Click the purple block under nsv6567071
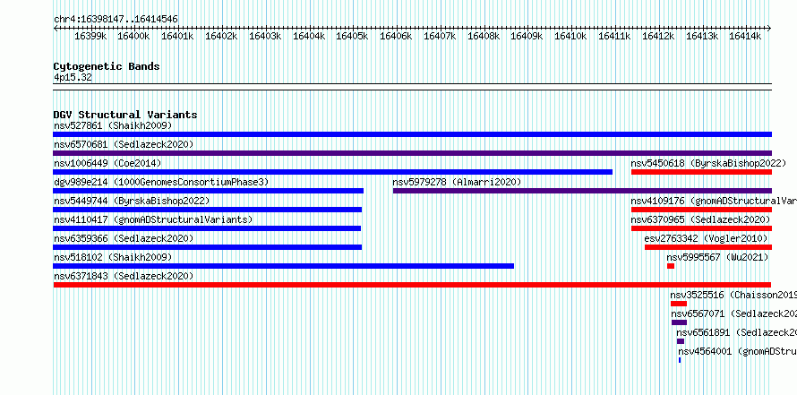The image size is (797, 395). click(x=679, y=322)
